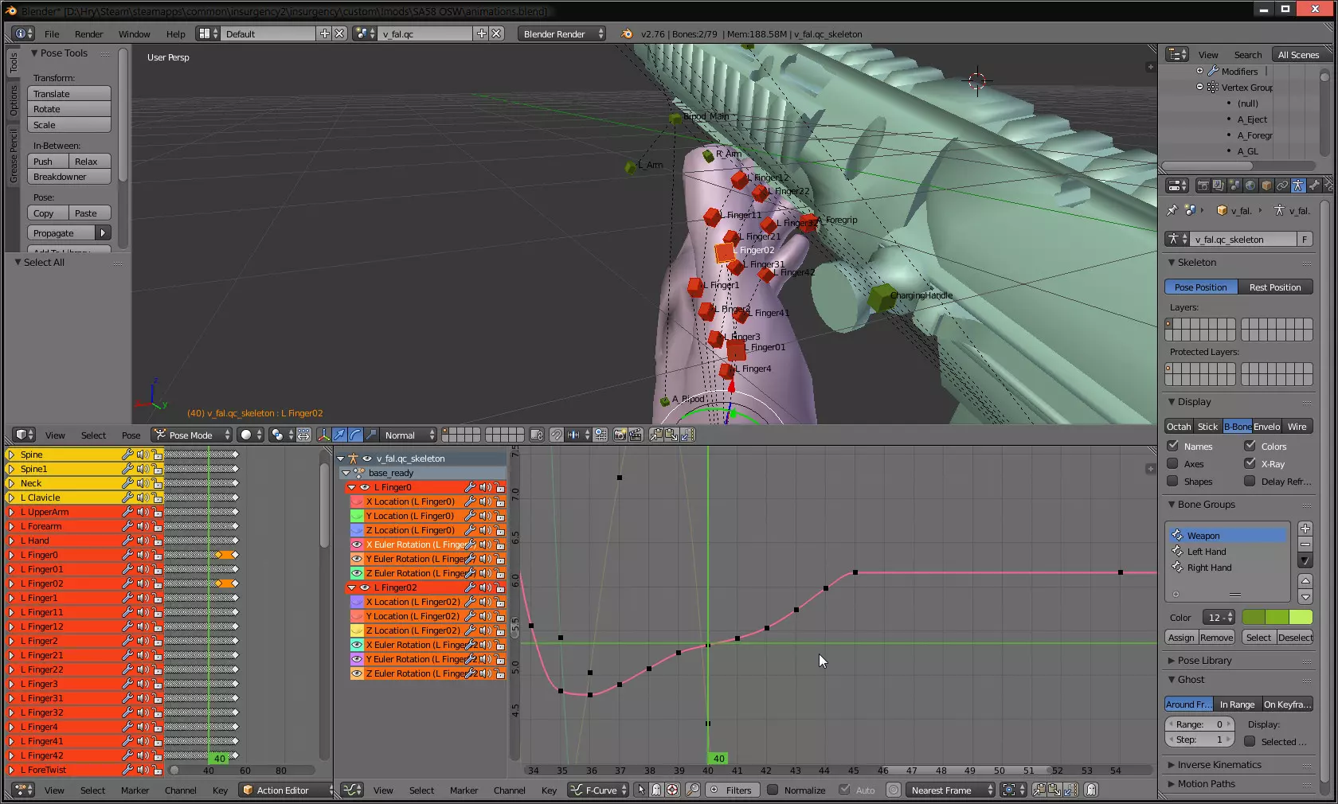Select the Left Hand bone group
This screenshot has height=804, width=1338.
[1207, 552]
